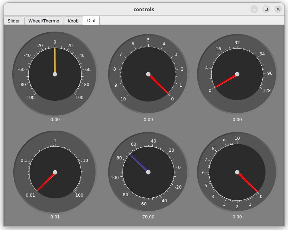
Task: Minimize the controls window
Action: tap(254, 9)
